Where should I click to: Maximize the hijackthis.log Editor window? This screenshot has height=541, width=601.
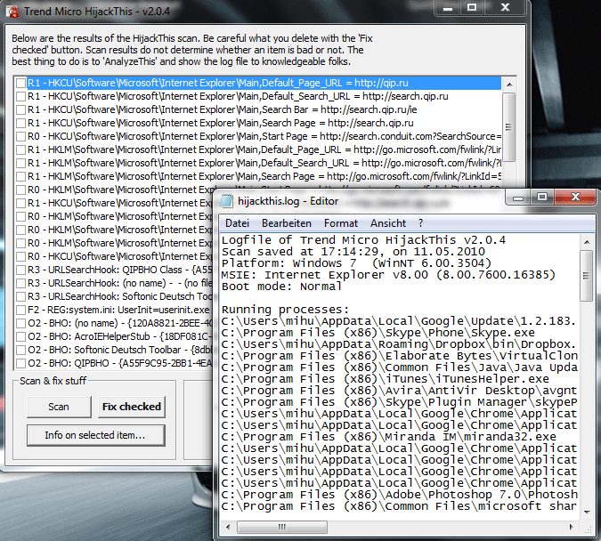tap(542, 198)
